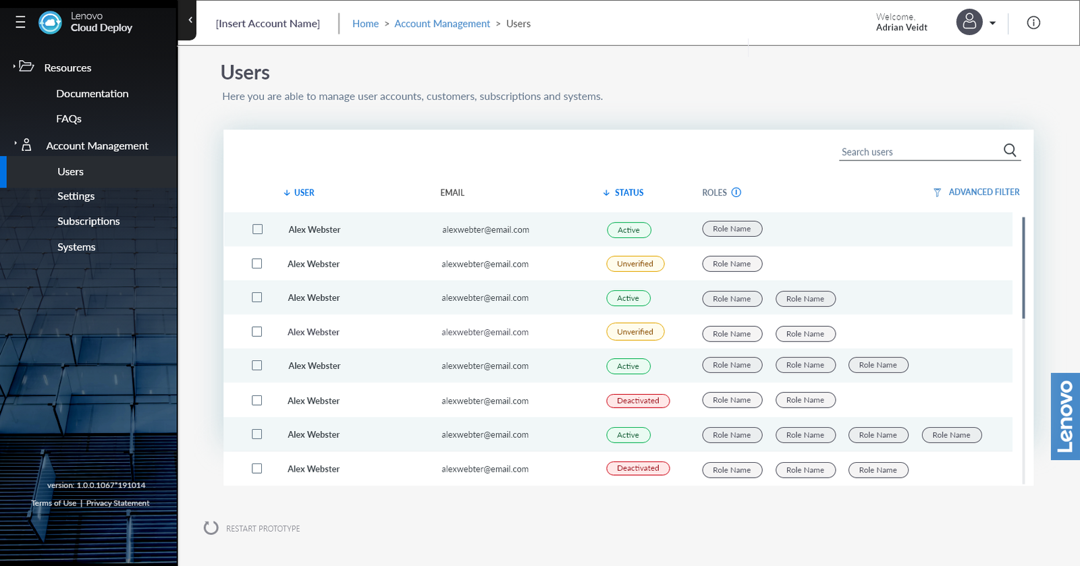Click the users table vertical scrollbar

pyautogui.click(x=1023, y=268)
